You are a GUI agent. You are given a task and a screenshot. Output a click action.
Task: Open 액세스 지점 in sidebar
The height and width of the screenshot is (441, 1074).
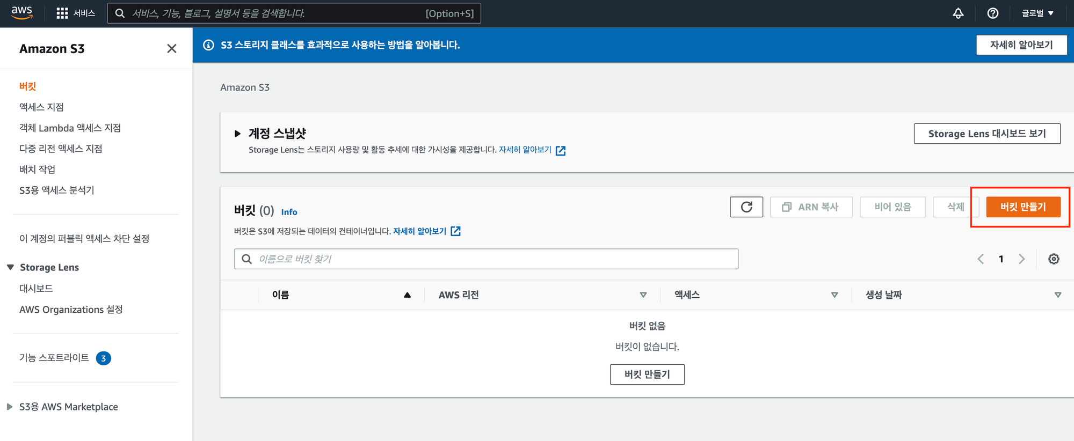(x=41, y=107)
